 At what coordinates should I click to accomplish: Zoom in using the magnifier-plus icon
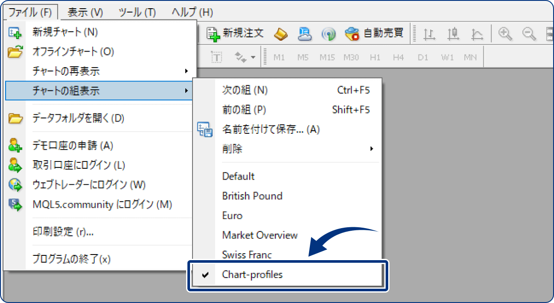point(505,33)
